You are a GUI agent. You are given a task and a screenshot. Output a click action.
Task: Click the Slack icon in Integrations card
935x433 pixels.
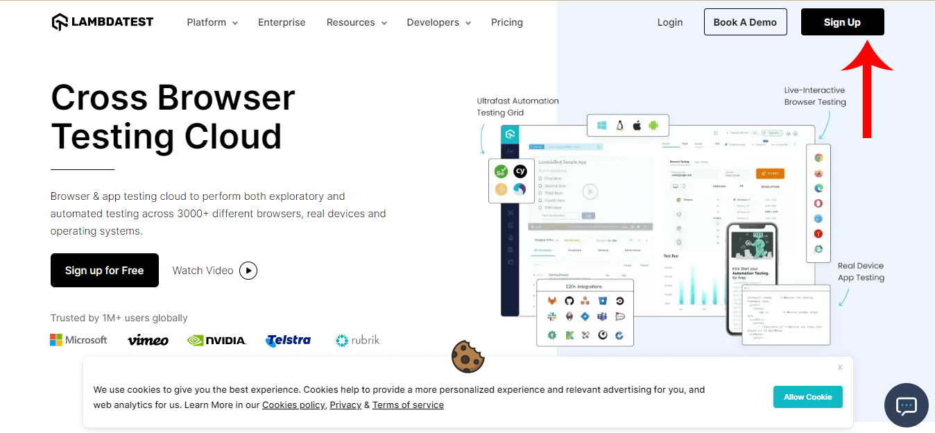(x=552, y=317)
